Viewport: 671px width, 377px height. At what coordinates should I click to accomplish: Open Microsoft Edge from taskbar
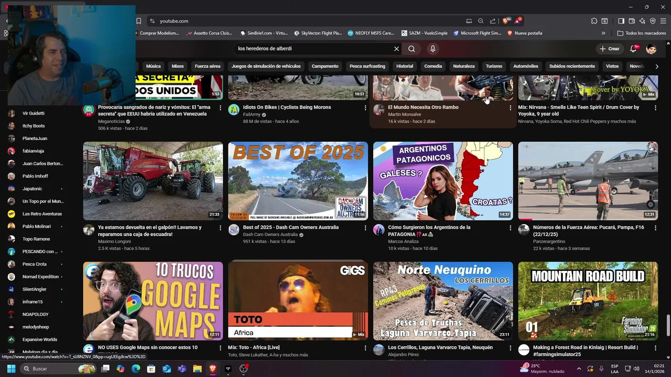[136, 369]
